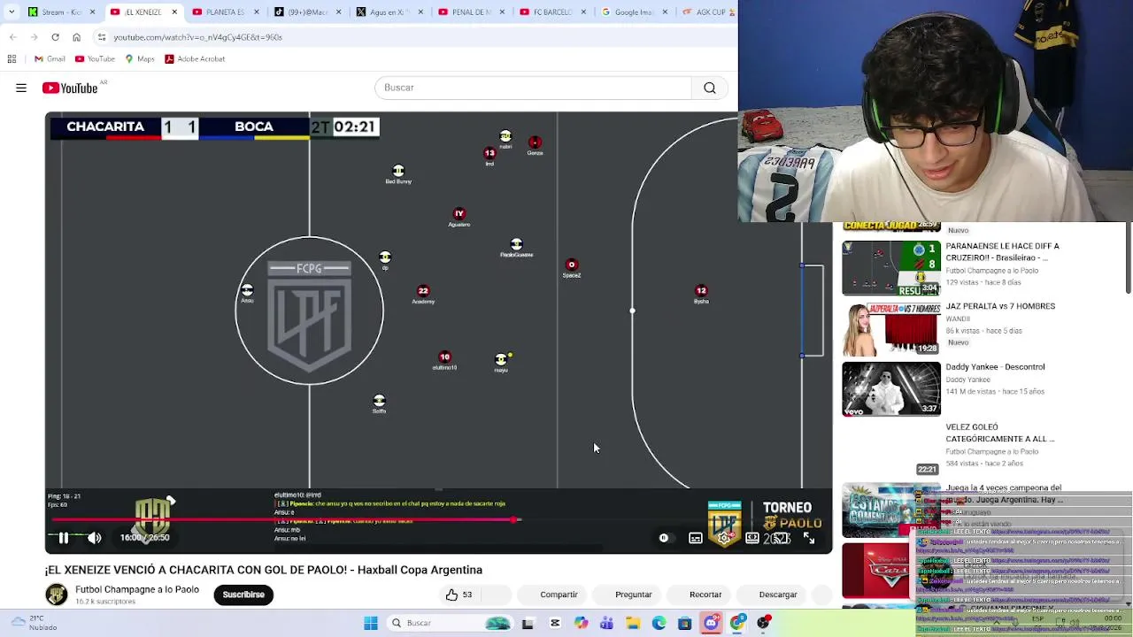Open the player settings gear

(724, 538)
